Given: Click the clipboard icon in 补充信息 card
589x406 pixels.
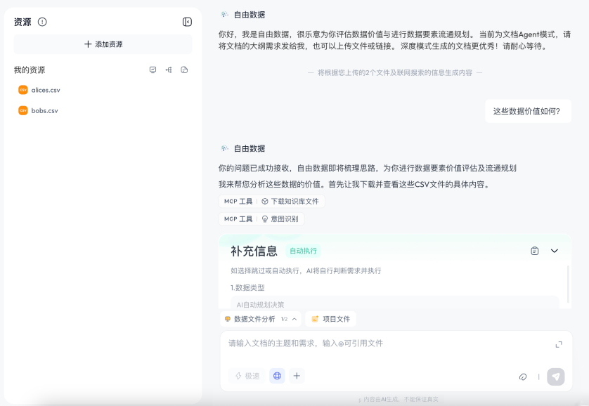Looking at the screenshot, I should click(535, 251).
